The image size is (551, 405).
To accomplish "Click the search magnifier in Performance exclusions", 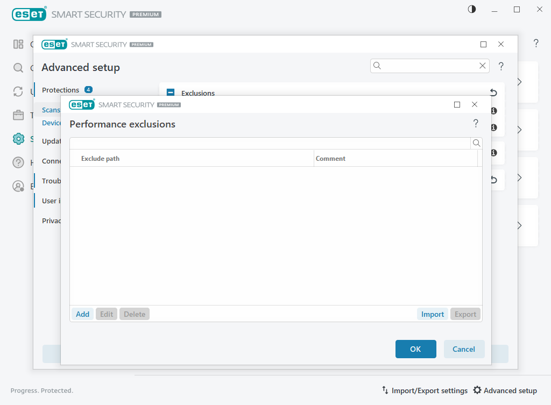I will point(476,143).
